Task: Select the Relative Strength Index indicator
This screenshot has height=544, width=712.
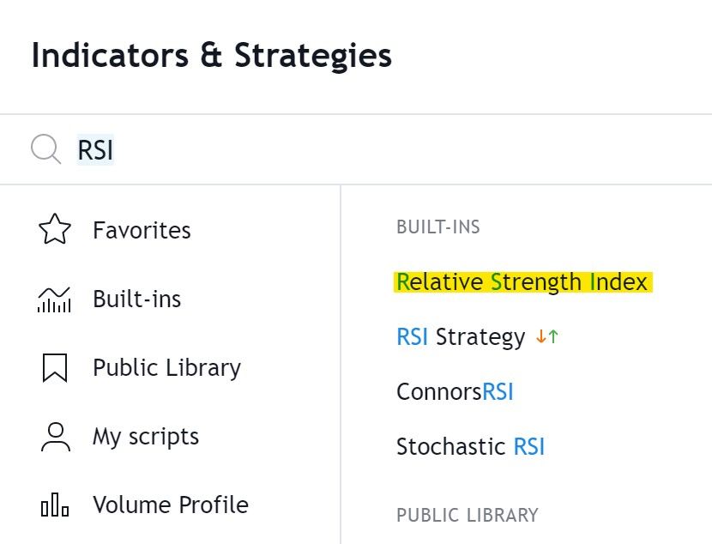Action: click(x=522, y=281)
